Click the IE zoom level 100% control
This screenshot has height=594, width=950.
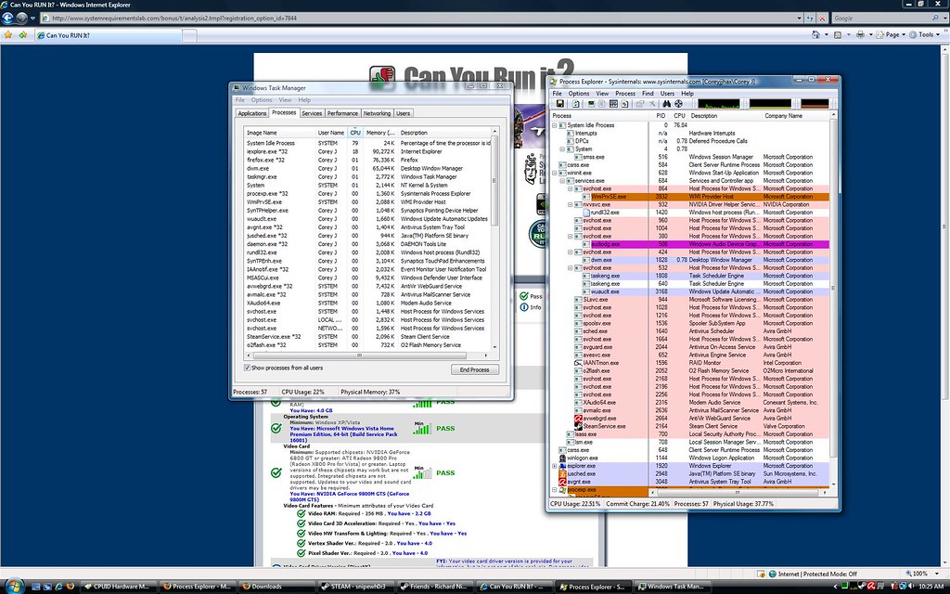(x=923, y=574)
